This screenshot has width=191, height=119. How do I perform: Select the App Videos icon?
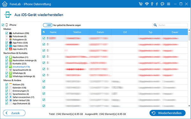11,46
